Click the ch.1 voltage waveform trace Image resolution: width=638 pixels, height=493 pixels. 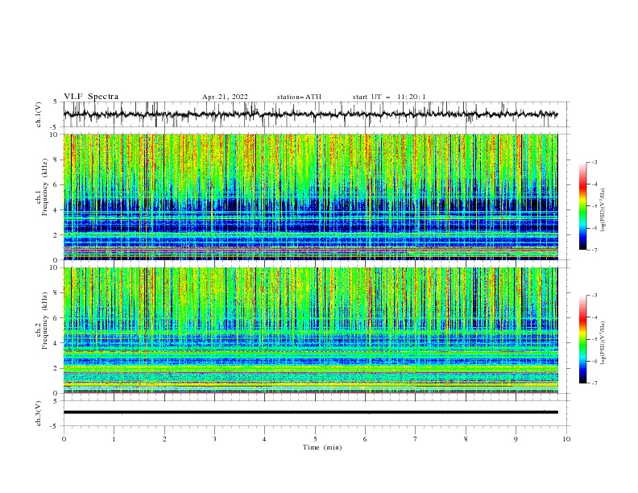(x=310, y=114)
